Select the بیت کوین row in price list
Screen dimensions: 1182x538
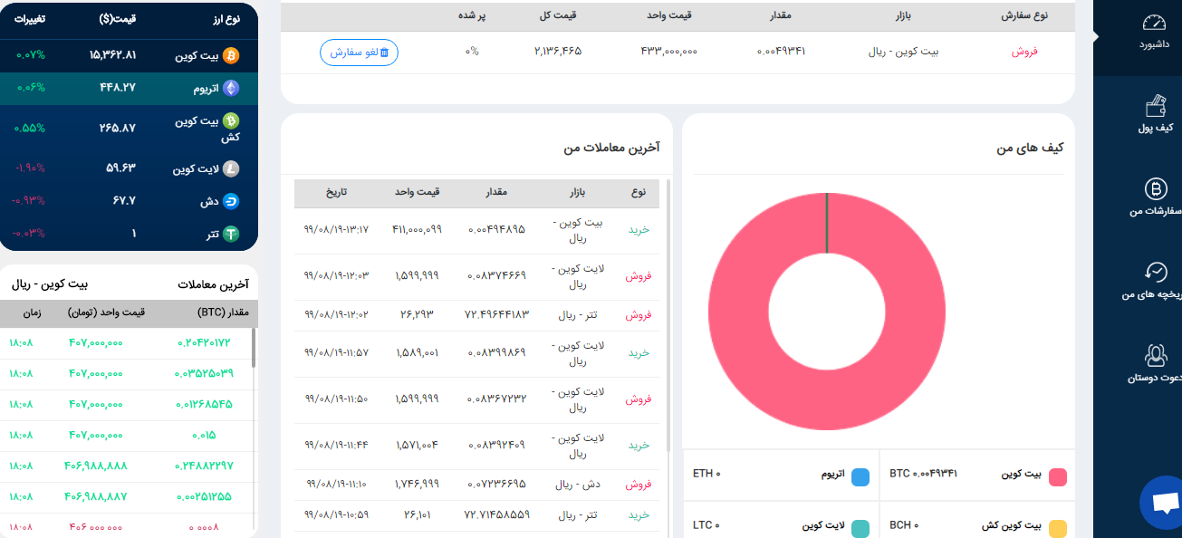click(129, 55)
